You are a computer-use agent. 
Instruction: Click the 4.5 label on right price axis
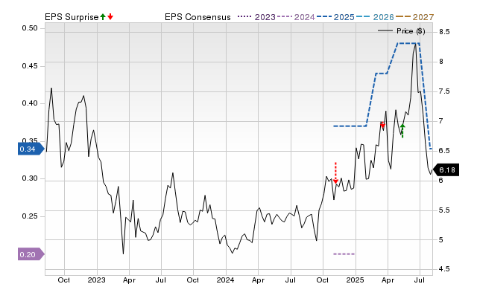(x=444, y=269)
